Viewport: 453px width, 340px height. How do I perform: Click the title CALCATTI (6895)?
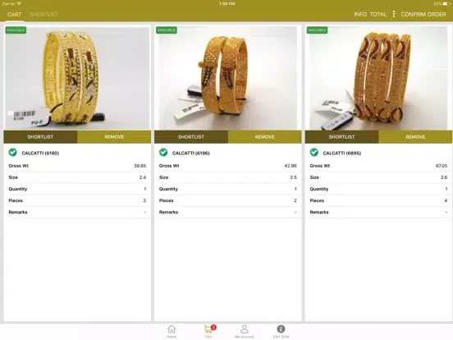click(342, 154)
